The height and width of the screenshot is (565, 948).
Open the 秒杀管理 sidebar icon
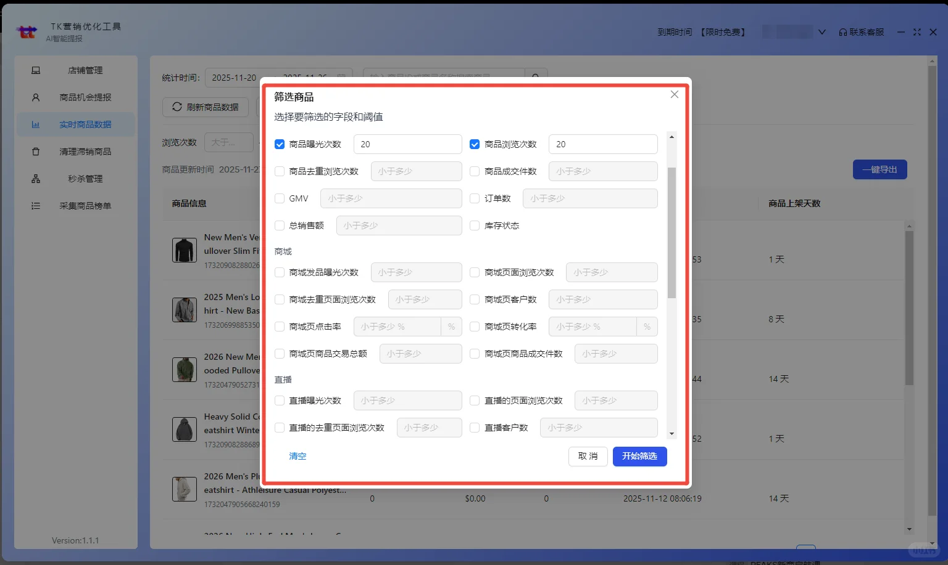tap(36, 178)
